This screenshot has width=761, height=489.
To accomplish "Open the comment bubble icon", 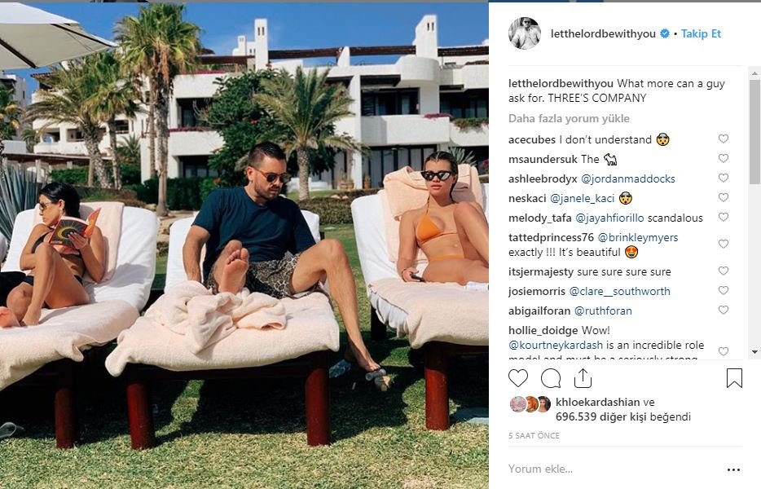I will coord(550,378).
